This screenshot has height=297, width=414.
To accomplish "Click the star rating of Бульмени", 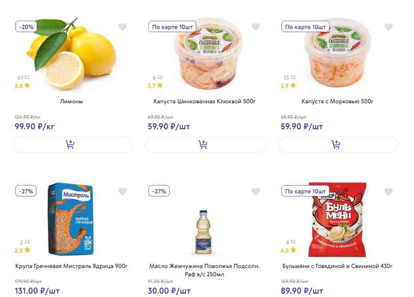I will tap(288, 250).
